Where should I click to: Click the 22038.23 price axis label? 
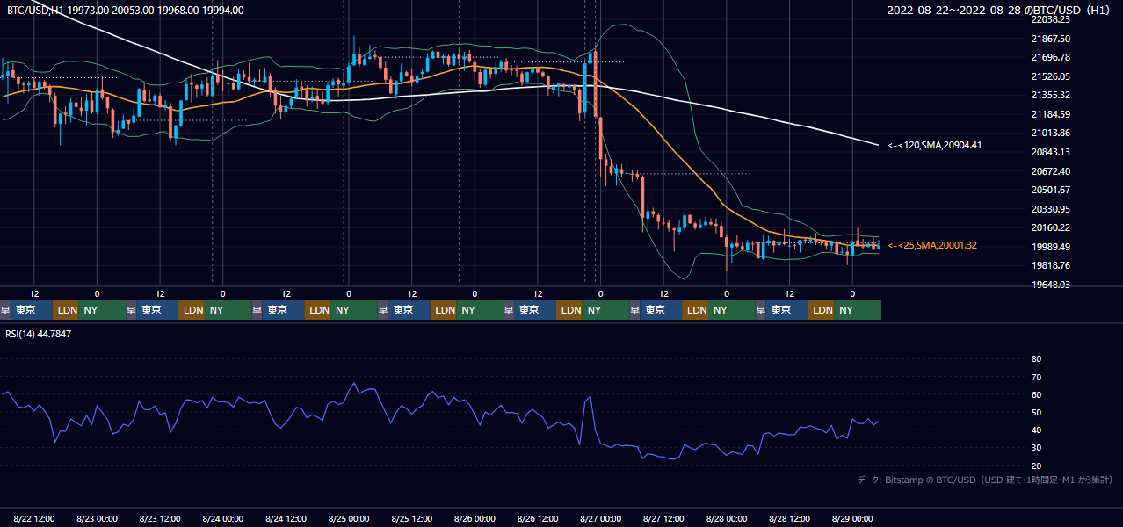pyautogui.click(x=1051, y=19)
